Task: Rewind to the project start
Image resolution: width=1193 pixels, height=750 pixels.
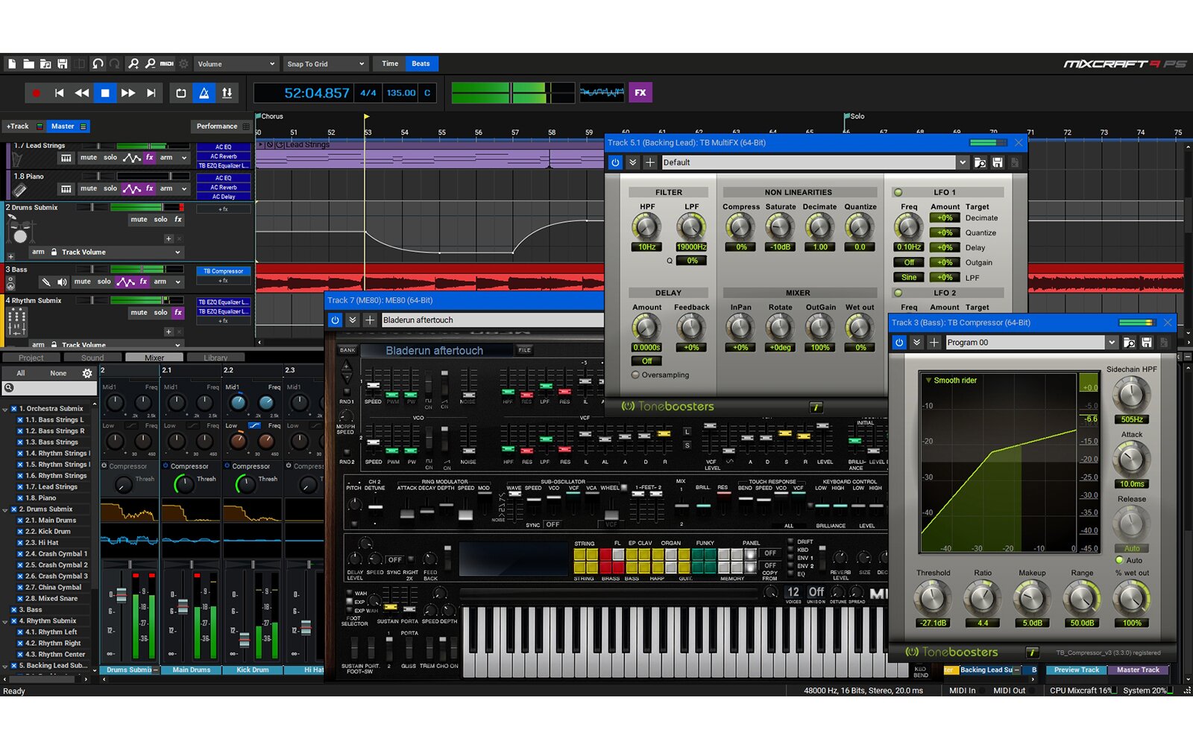Action: click(x=59, y=93)
